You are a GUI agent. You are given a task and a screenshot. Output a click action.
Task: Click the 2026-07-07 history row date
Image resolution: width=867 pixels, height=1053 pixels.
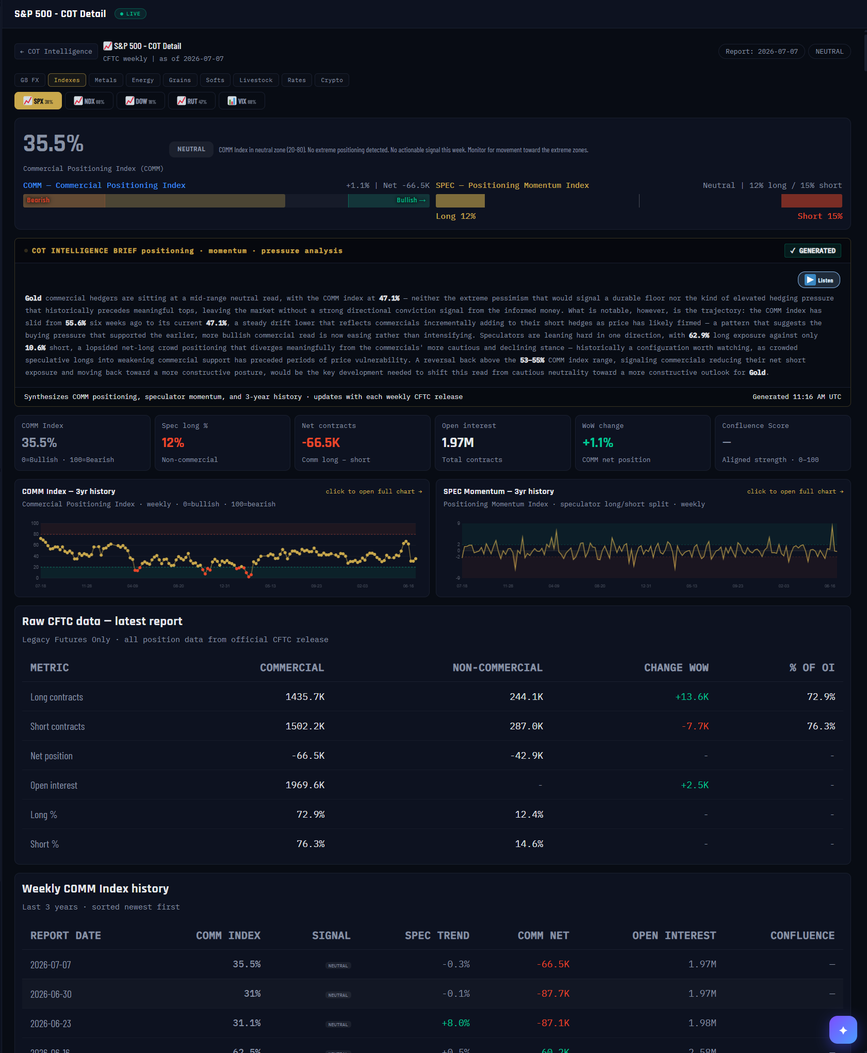(x=51, y=965)
